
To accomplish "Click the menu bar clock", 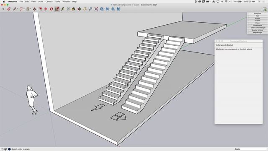I will click(250, 2).
